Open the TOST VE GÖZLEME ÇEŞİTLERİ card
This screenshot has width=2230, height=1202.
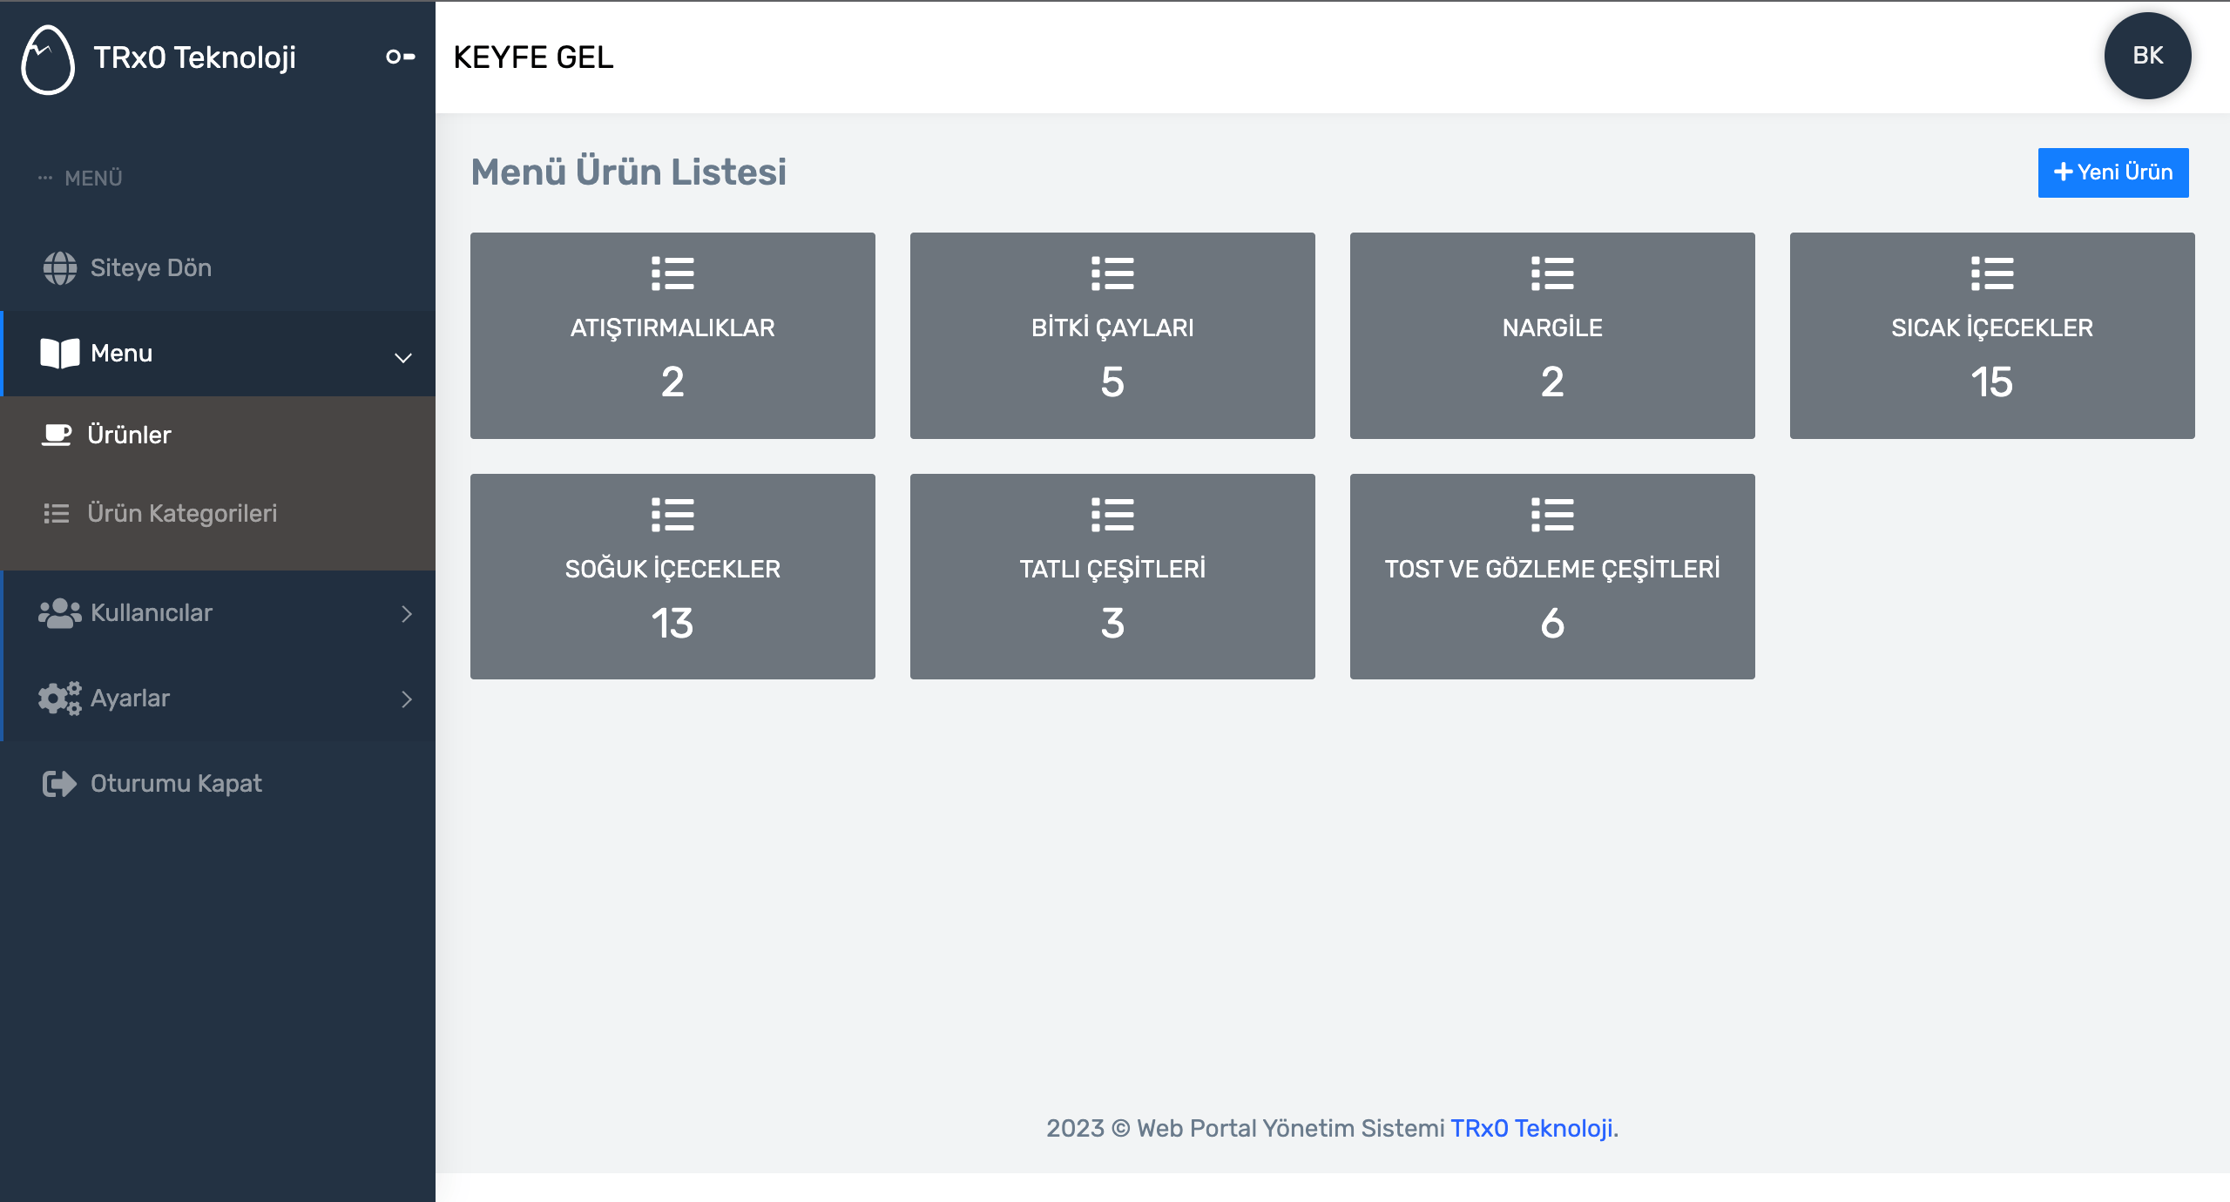pyautogui.click(x=1552, y=577)
